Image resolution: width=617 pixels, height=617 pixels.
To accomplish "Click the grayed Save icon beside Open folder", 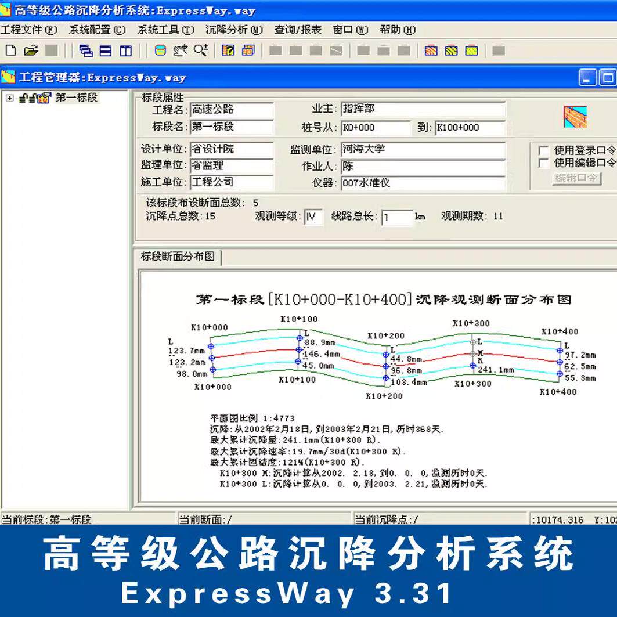I will [51, 50].
